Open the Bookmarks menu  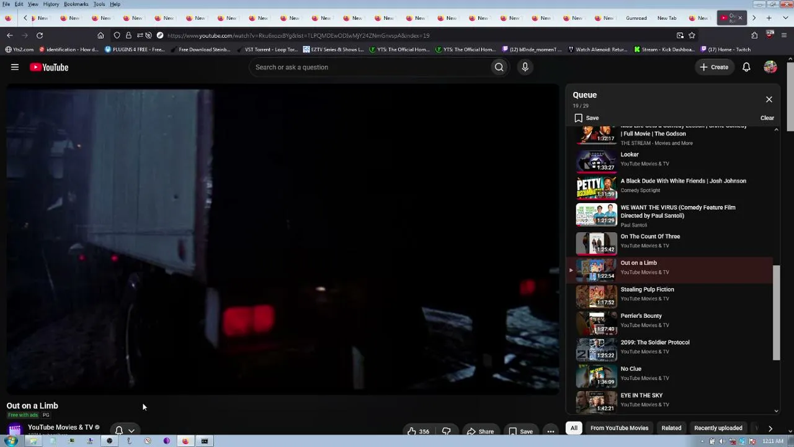coord(76,4)
